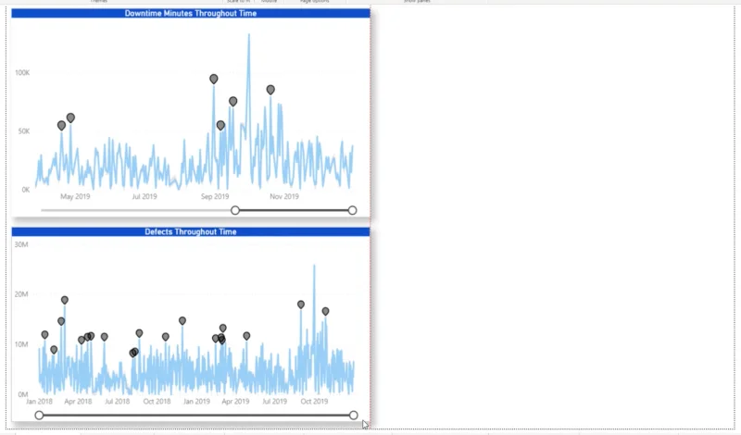Click the Apr 2019 x-axis label in Defects chart
741x435 pixels.
coord(235,402)
